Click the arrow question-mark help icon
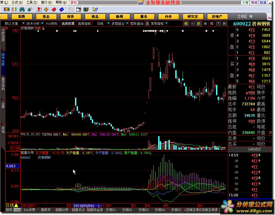The height and width of the screenshot is (215, 275). [x=95, y=9]
